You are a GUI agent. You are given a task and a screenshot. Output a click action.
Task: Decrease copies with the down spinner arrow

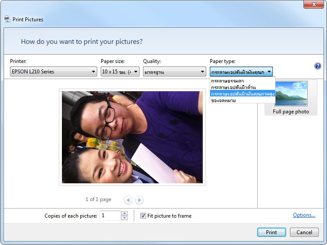124,218
